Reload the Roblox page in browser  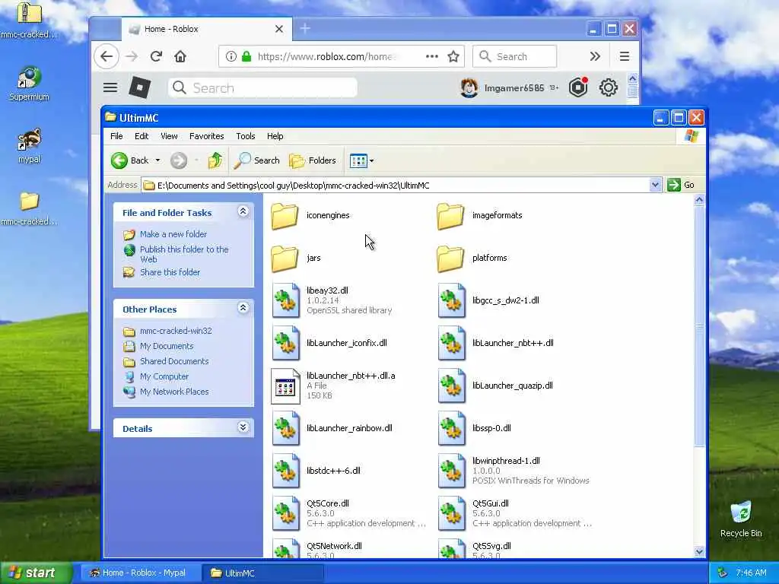(156, 56)
